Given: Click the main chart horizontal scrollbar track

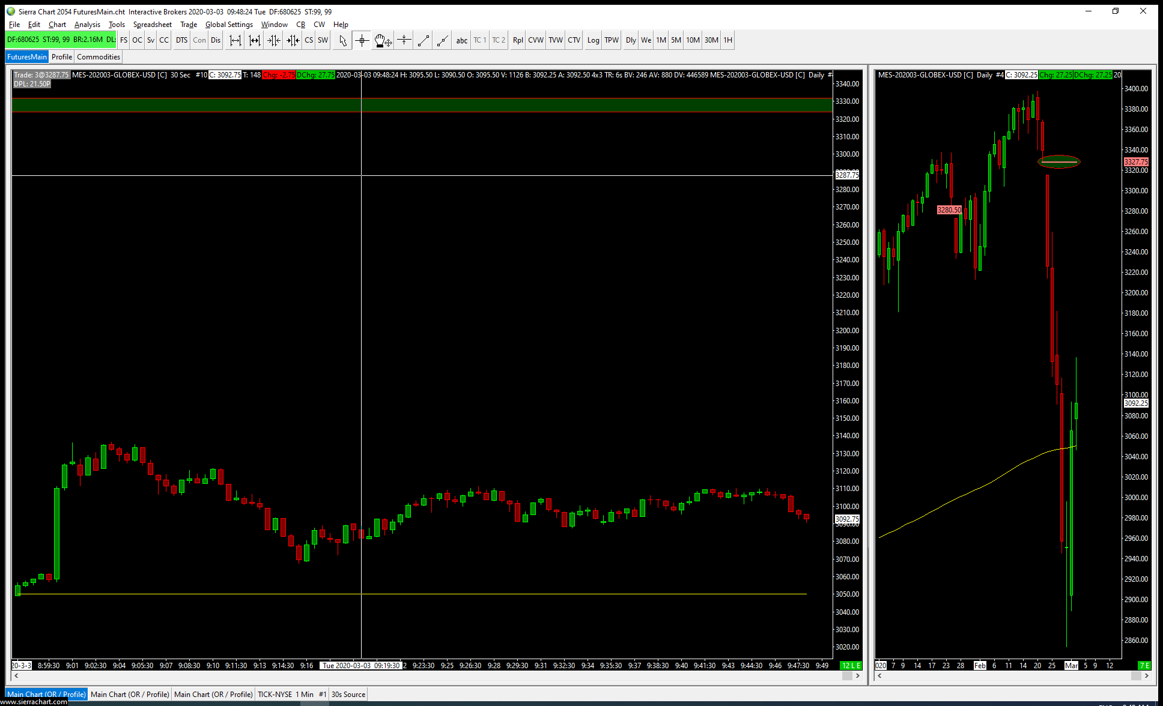Looking at the screenshot, I should (x=421, y=676).
